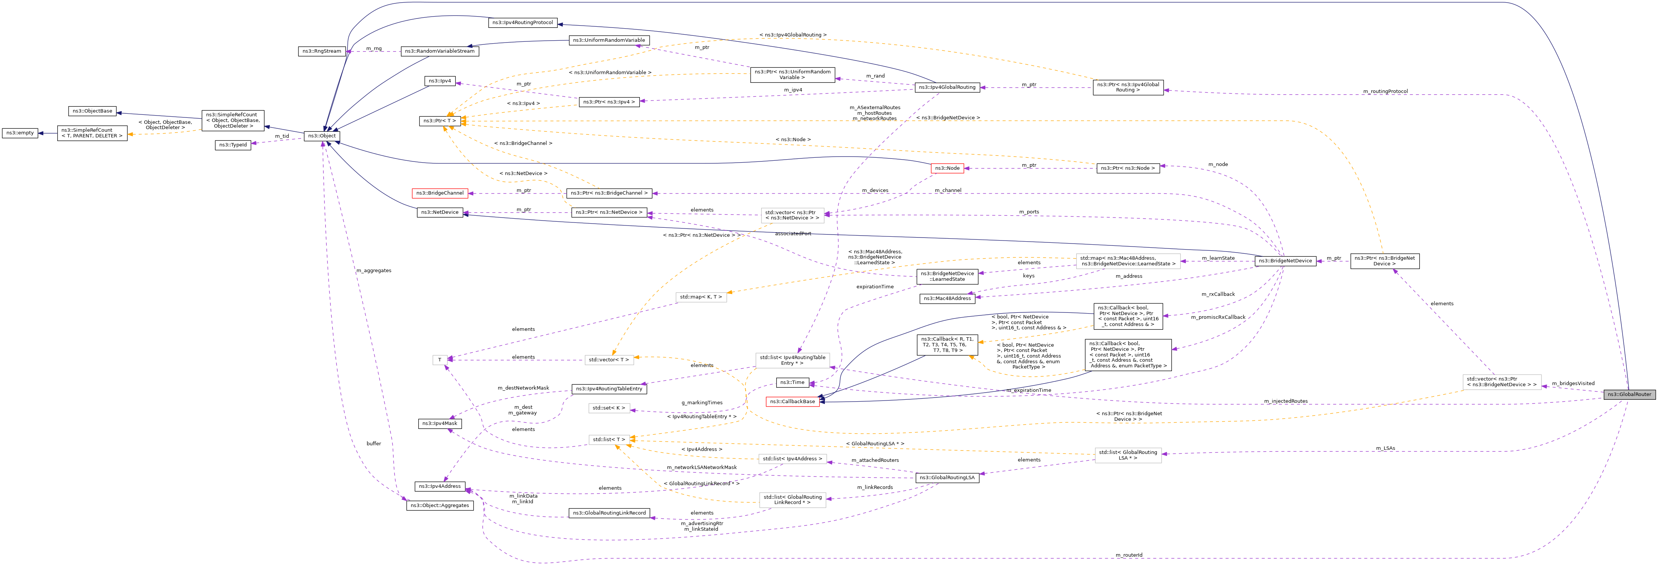
Task: Open the ns3::Ptr< ns3::NetDevice > node
Action: point(609,212)
